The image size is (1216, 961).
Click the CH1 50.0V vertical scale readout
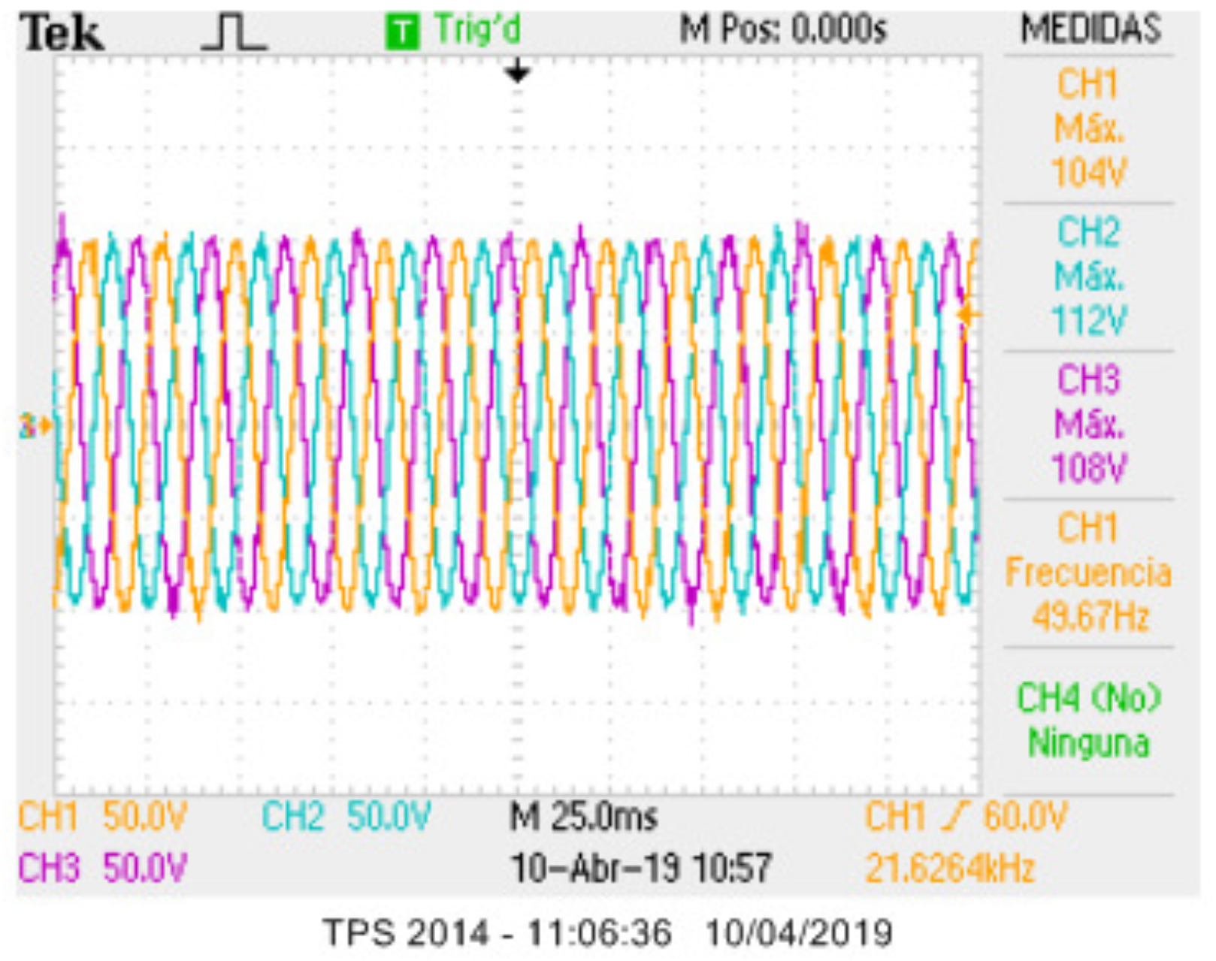pyautogui.click(x=103, y=817)
